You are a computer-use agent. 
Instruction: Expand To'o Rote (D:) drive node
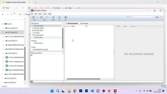[x=3, y=32]
